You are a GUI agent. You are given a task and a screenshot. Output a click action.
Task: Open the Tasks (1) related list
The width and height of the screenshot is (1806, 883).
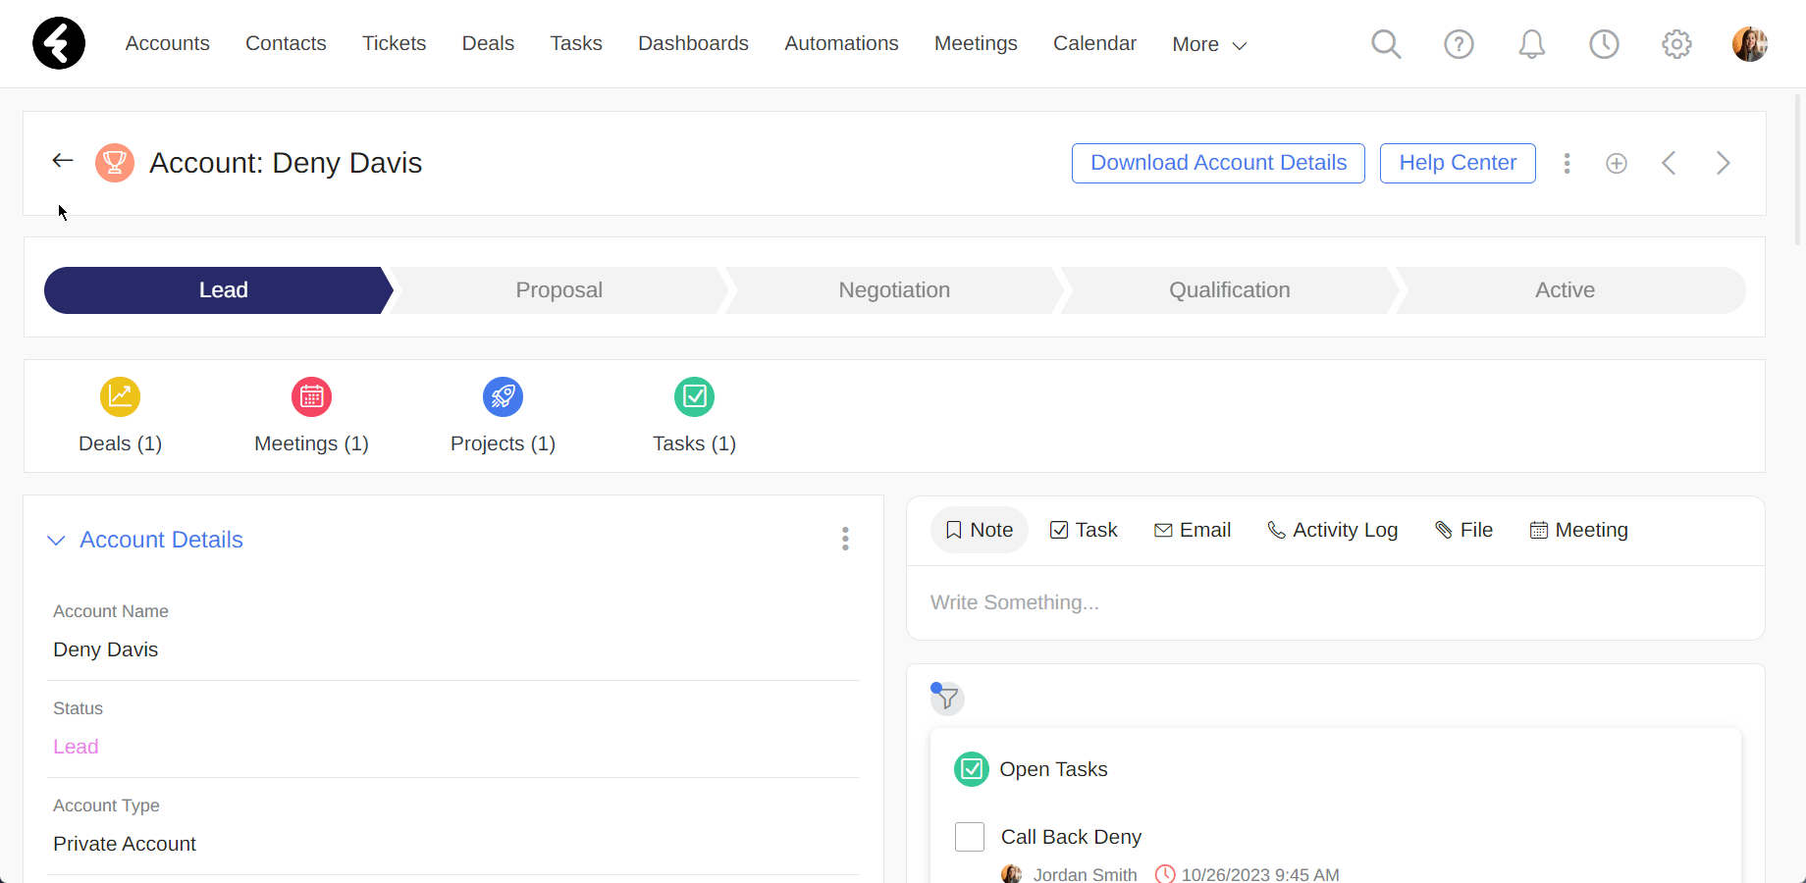tap(694, 443)
